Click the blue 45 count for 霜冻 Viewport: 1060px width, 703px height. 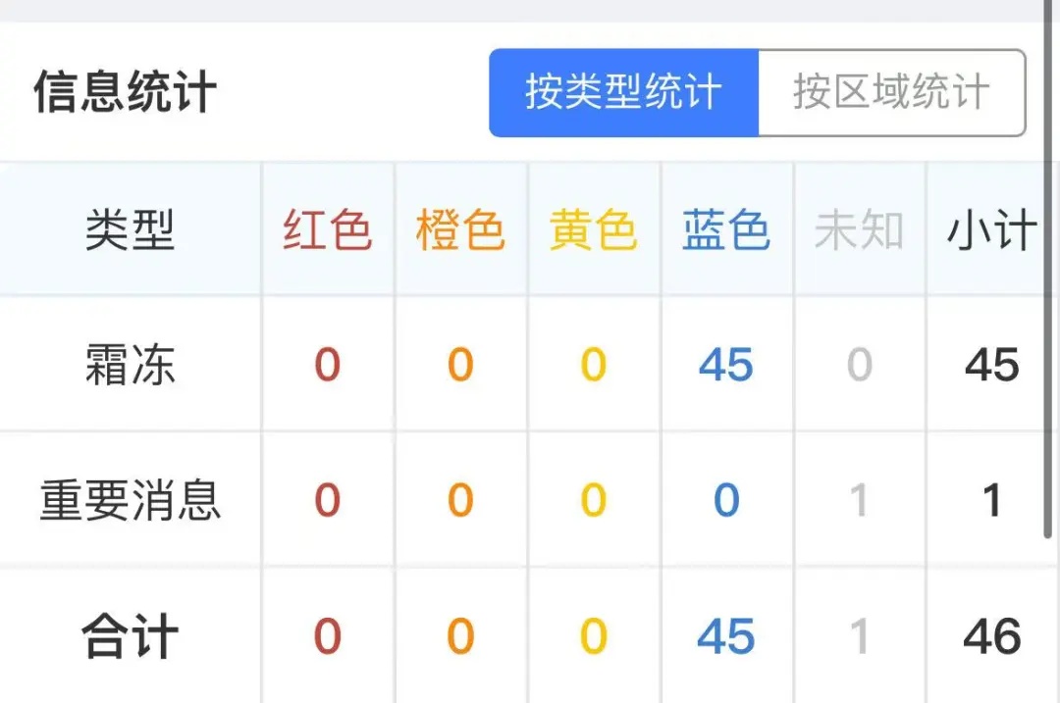click(725, 365)
